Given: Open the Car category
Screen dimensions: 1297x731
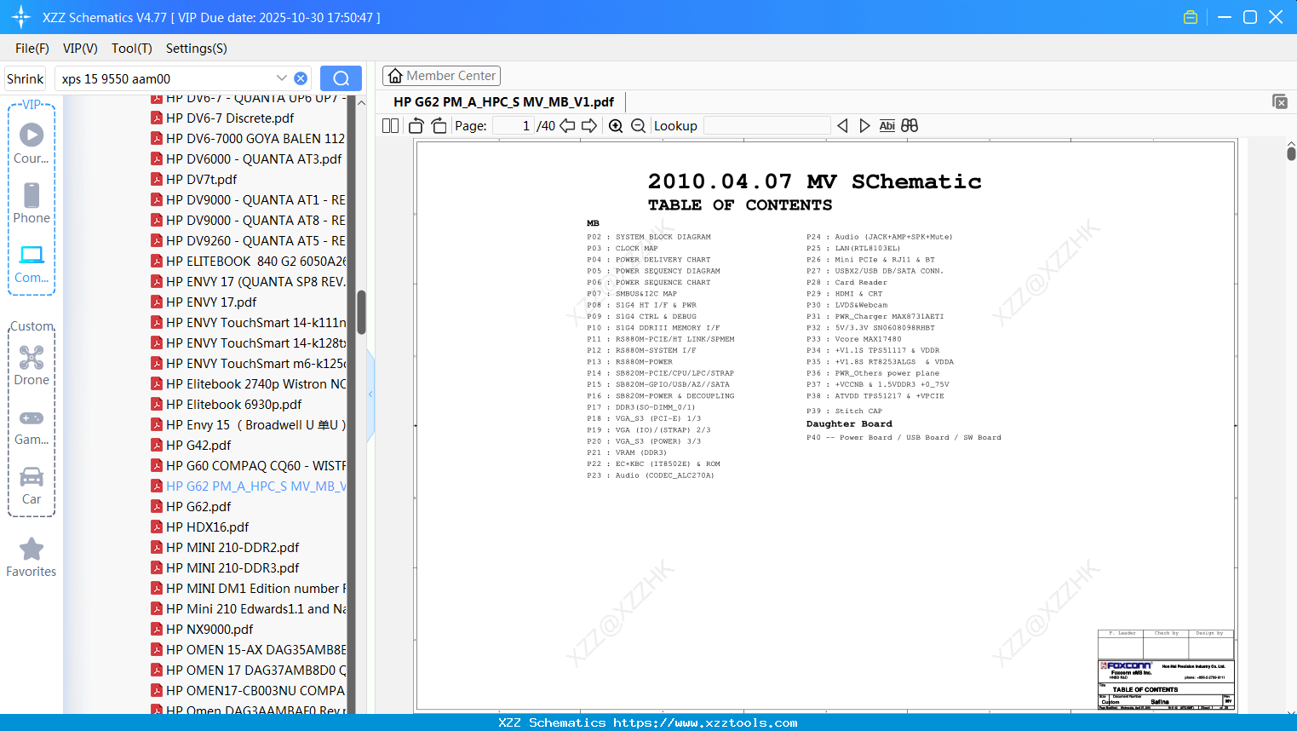Looking at the screenshot, I should pyautogui.click(x=32, y=486).
